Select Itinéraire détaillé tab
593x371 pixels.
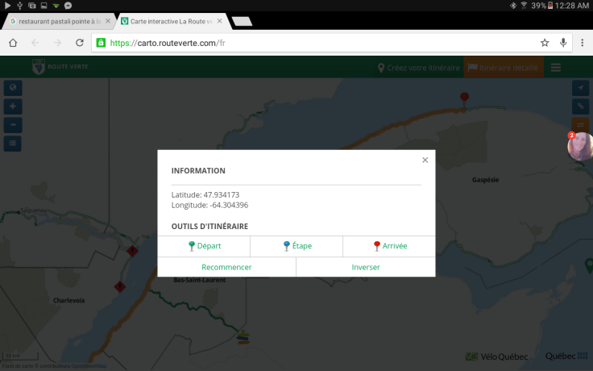point(504,68)
